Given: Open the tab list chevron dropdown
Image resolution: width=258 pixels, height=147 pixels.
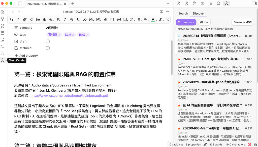Looking at the screenshot, I should pyautogui.click(x=168, y=4).
